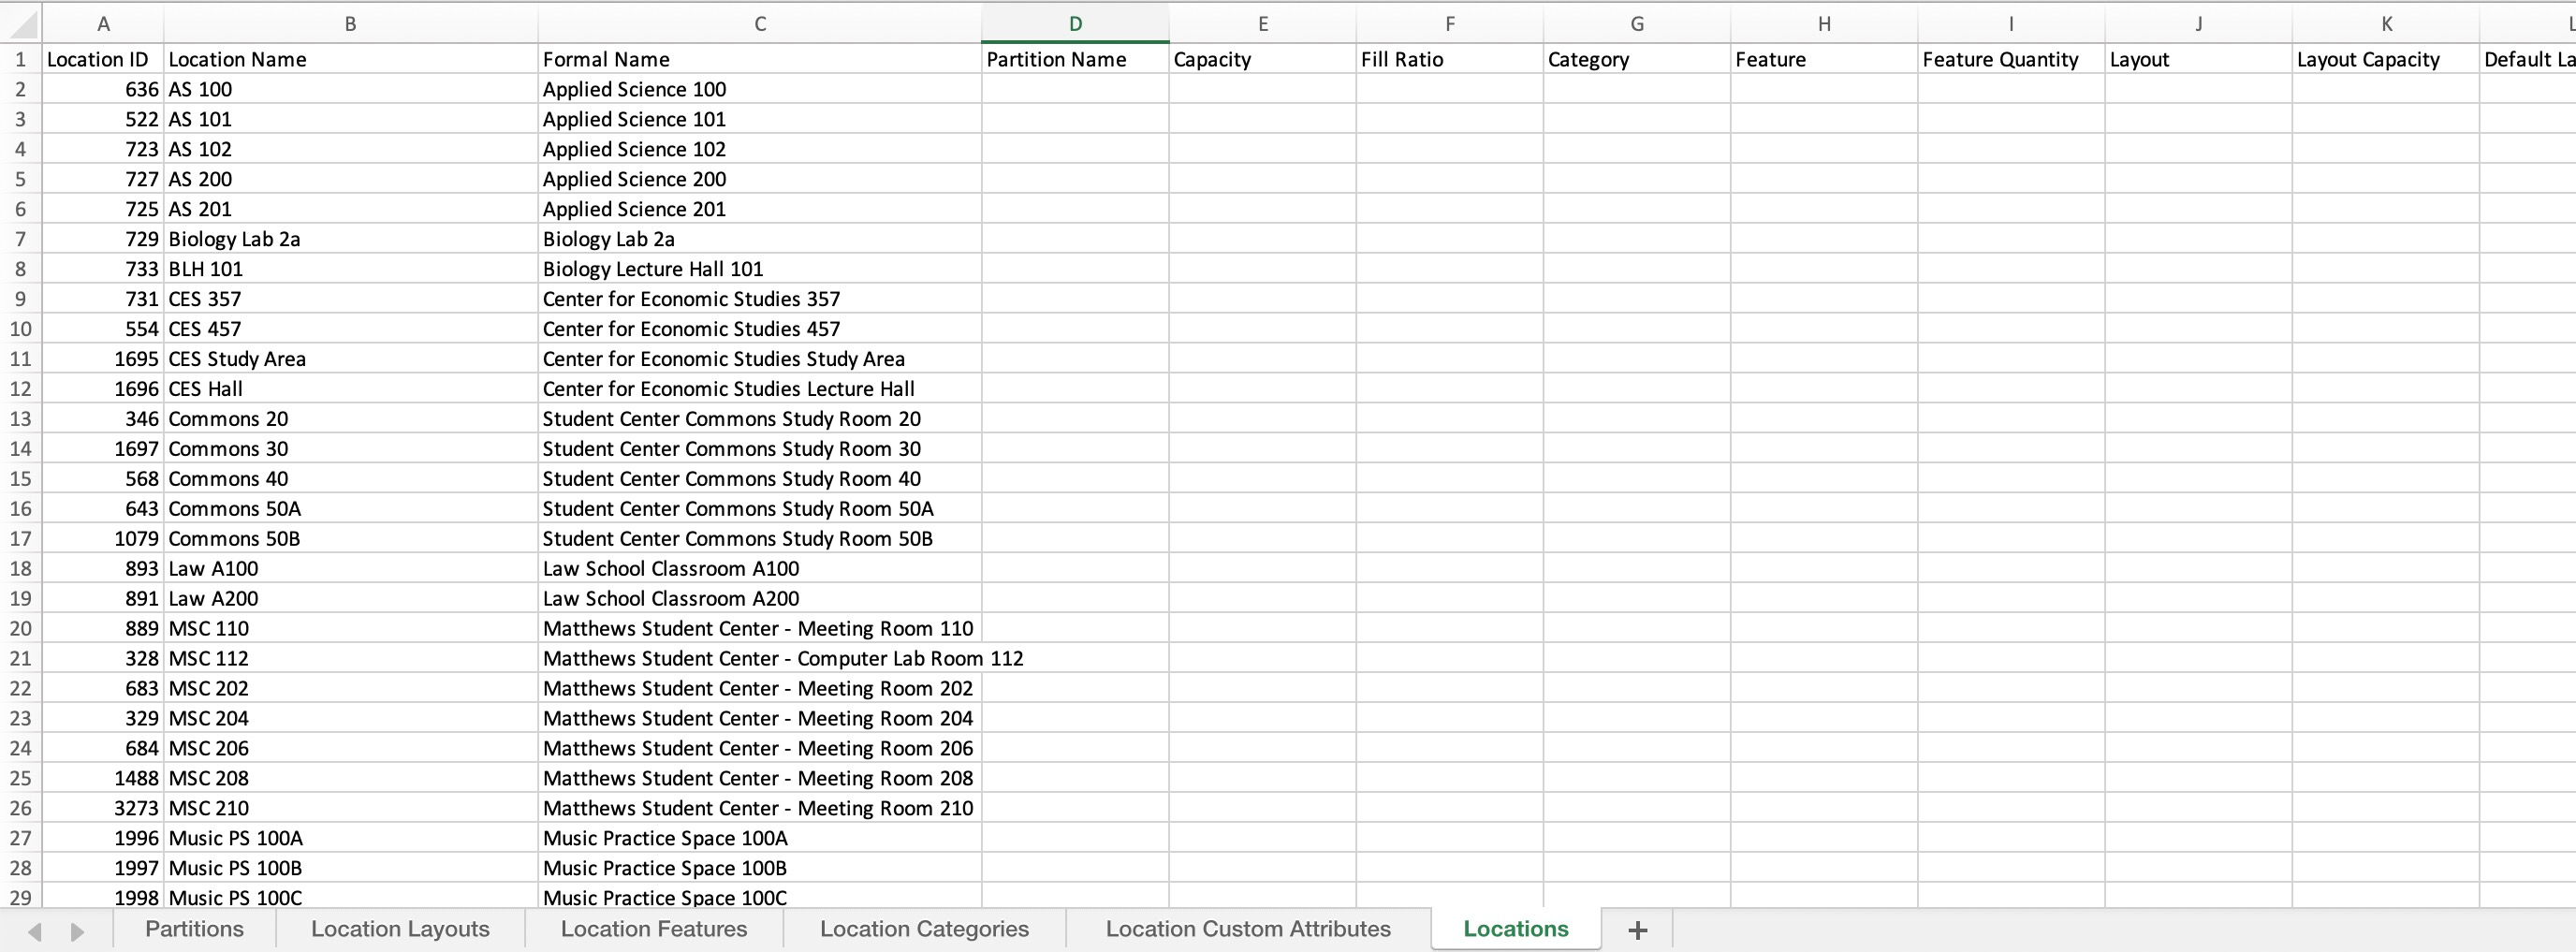
Task: Select cell Law School Classroom A100
Action: pos(760,569)
